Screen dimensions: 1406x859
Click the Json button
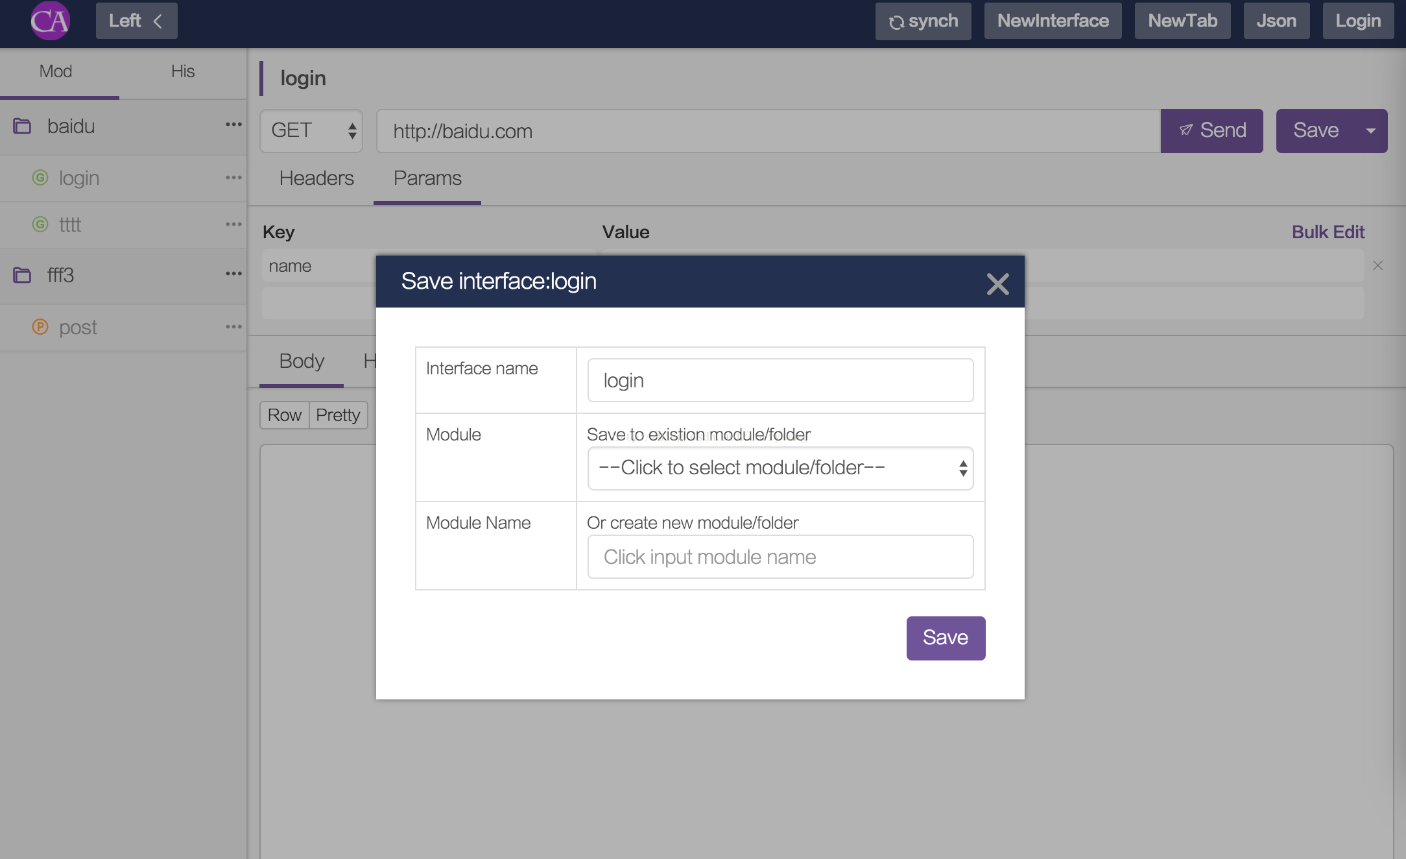(1276, 21)
